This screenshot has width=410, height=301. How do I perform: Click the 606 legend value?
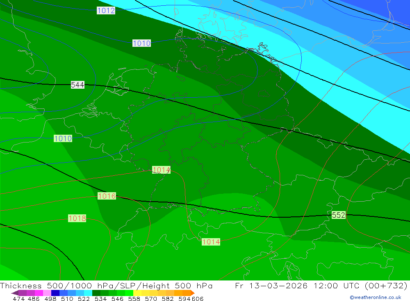[198, 299]
